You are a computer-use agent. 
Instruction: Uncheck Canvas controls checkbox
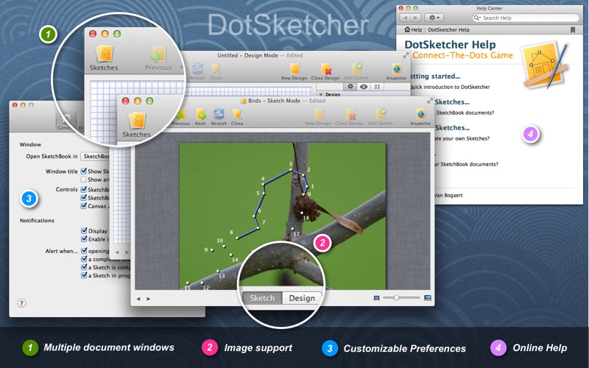(x=84, y=206)
